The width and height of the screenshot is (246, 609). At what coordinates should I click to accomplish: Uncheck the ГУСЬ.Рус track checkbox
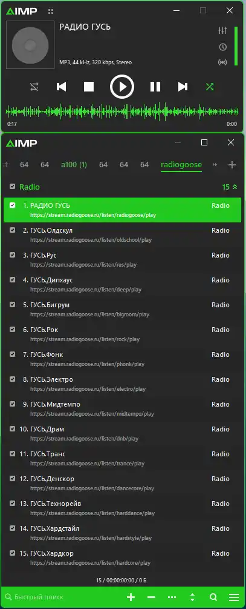click(x=13, y=255)
